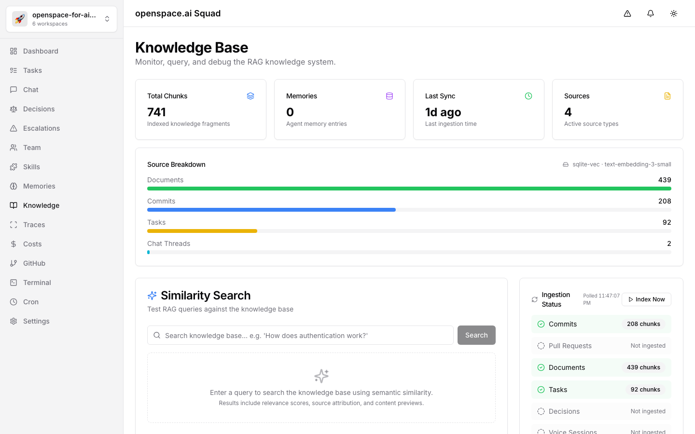
Task: Expand the openspace workspace switcher
Action: click(107, 19)
